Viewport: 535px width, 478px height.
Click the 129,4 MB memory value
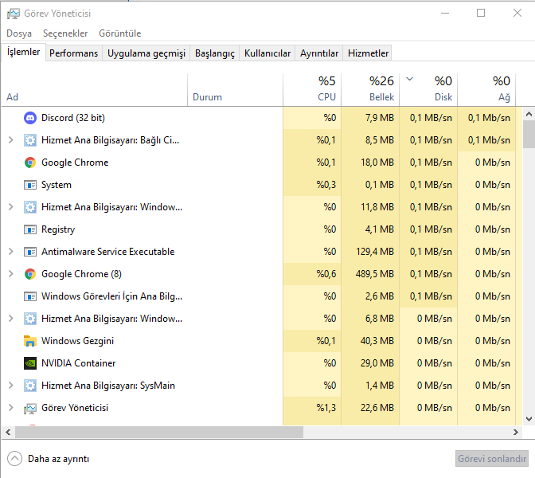point(375,252)
